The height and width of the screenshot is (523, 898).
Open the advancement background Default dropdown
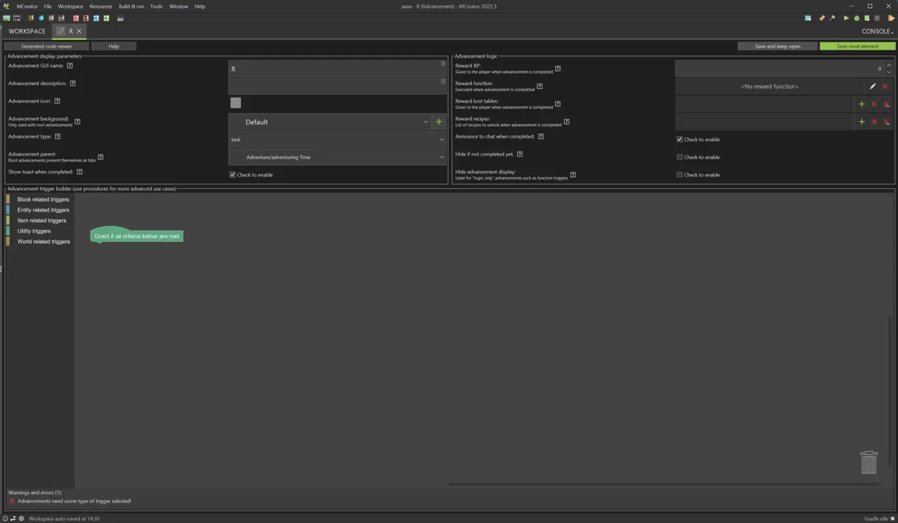(426, 122)
